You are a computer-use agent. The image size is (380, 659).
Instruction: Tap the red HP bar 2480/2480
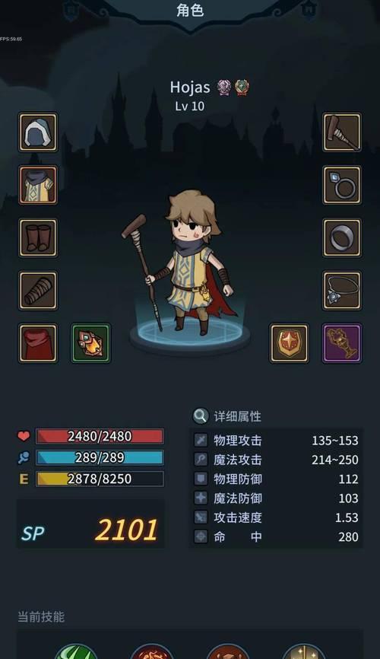[100, 436]
